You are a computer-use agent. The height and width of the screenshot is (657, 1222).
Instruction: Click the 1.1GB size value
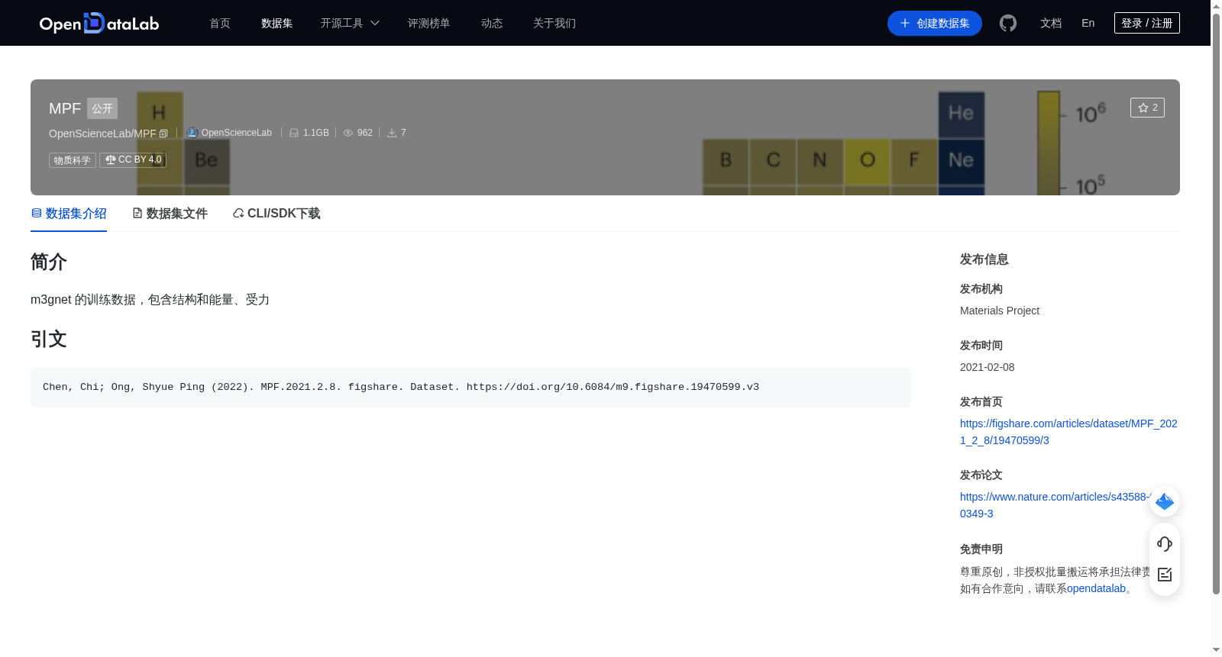pos(316,133)
